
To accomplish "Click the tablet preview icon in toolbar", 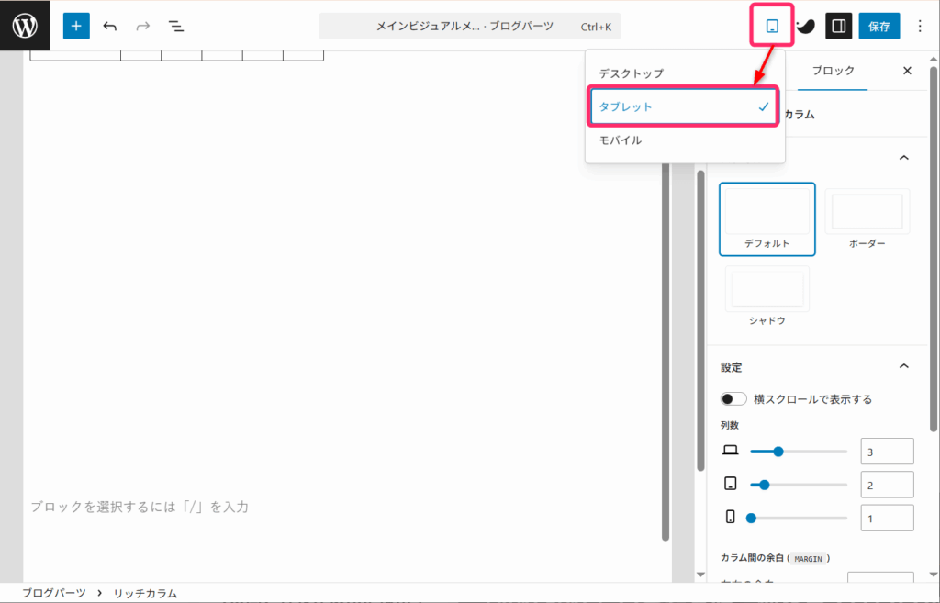I will point(772,26).
